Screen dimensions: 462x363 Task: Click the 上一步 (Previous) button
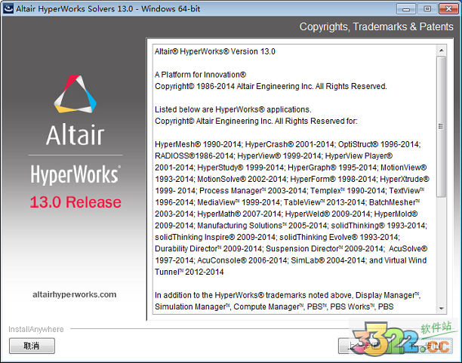coord(365,346)
